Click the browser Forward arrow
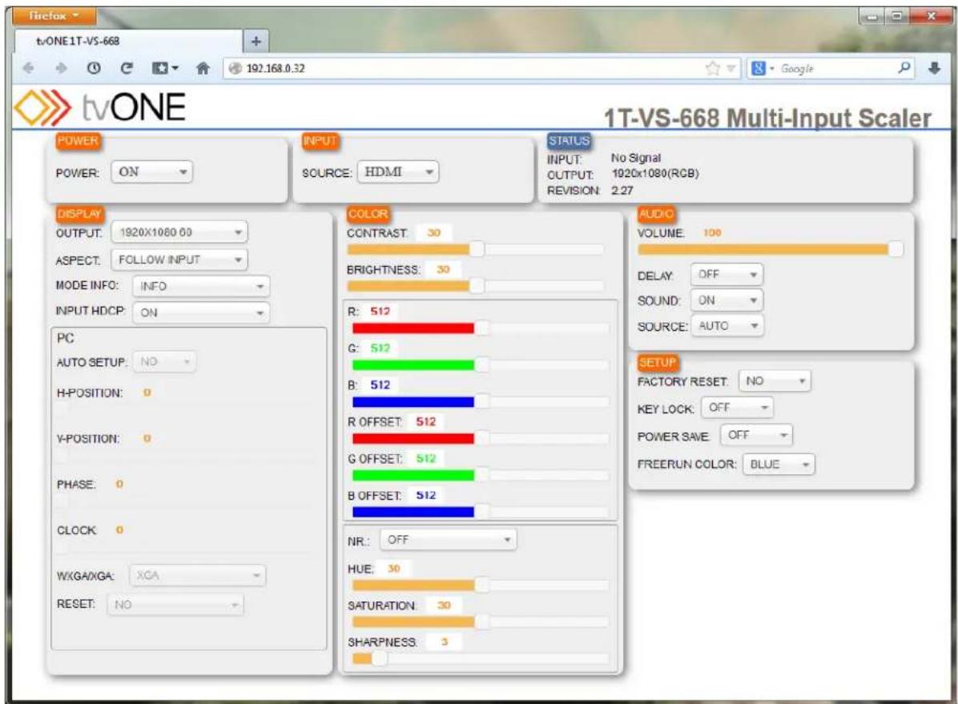Image resolution: width=958 pixels, height=704 pixels. [x=61, y=68]
